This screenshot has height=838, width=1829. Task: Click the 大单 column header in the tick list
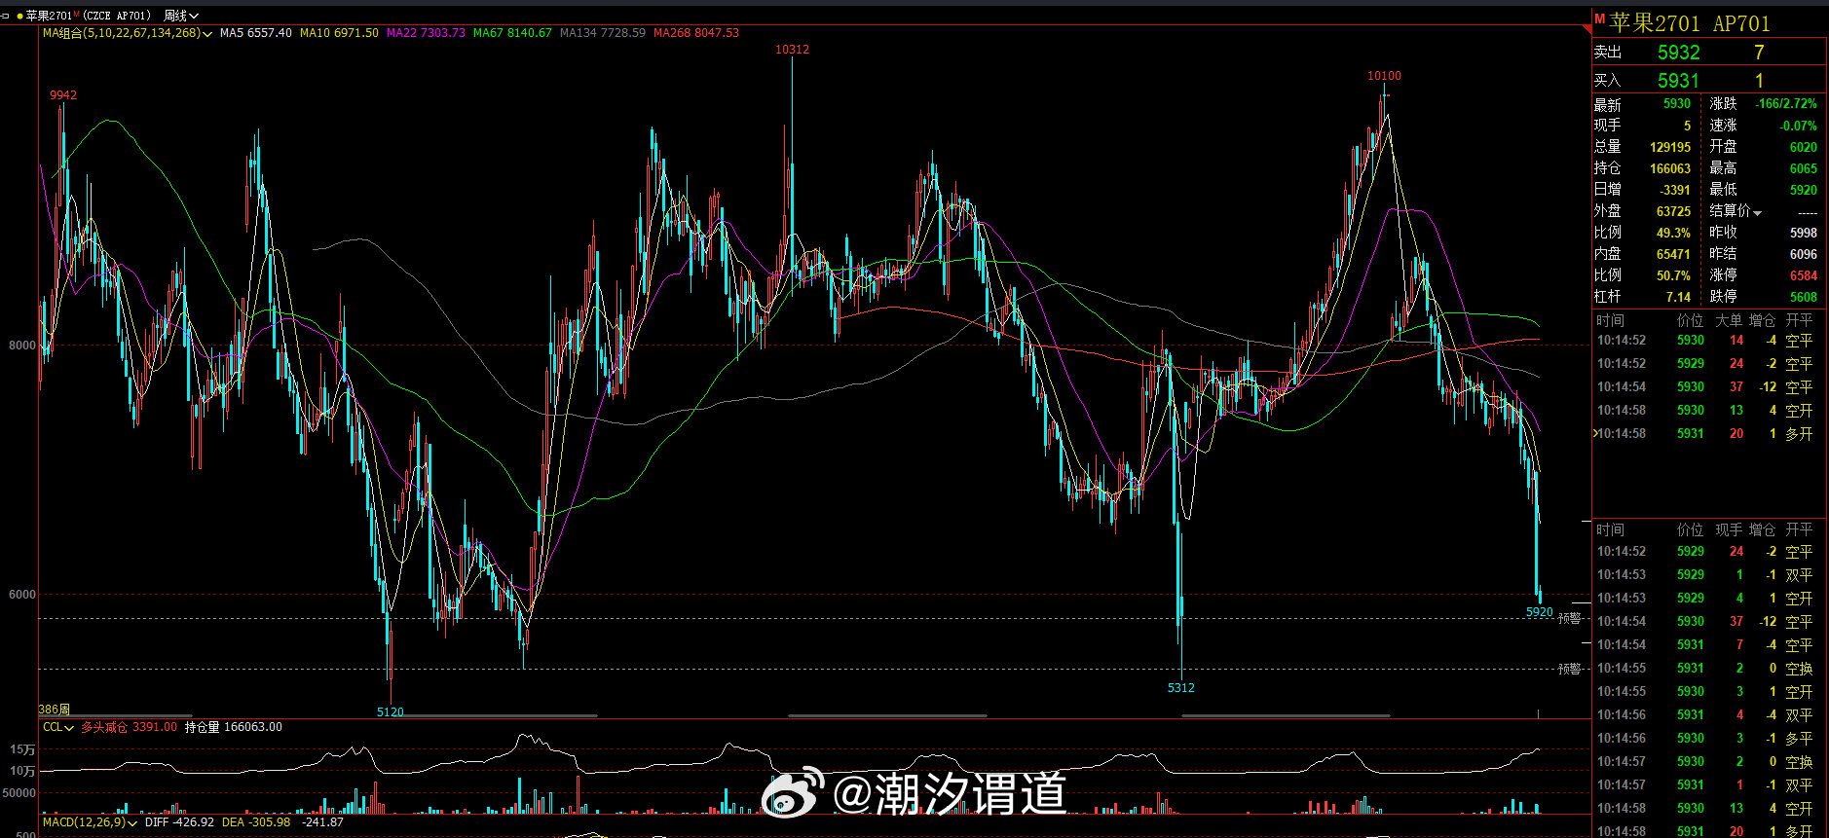(1729, 320)
